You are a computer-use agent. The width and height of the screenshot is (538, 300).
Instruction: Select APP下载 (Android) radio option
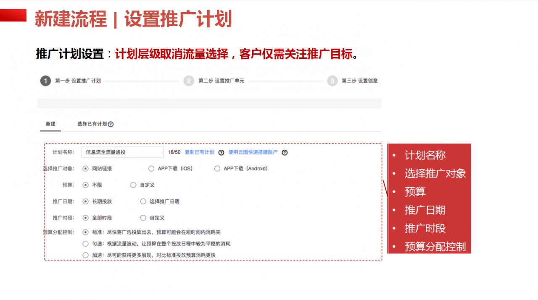point(217,169)
